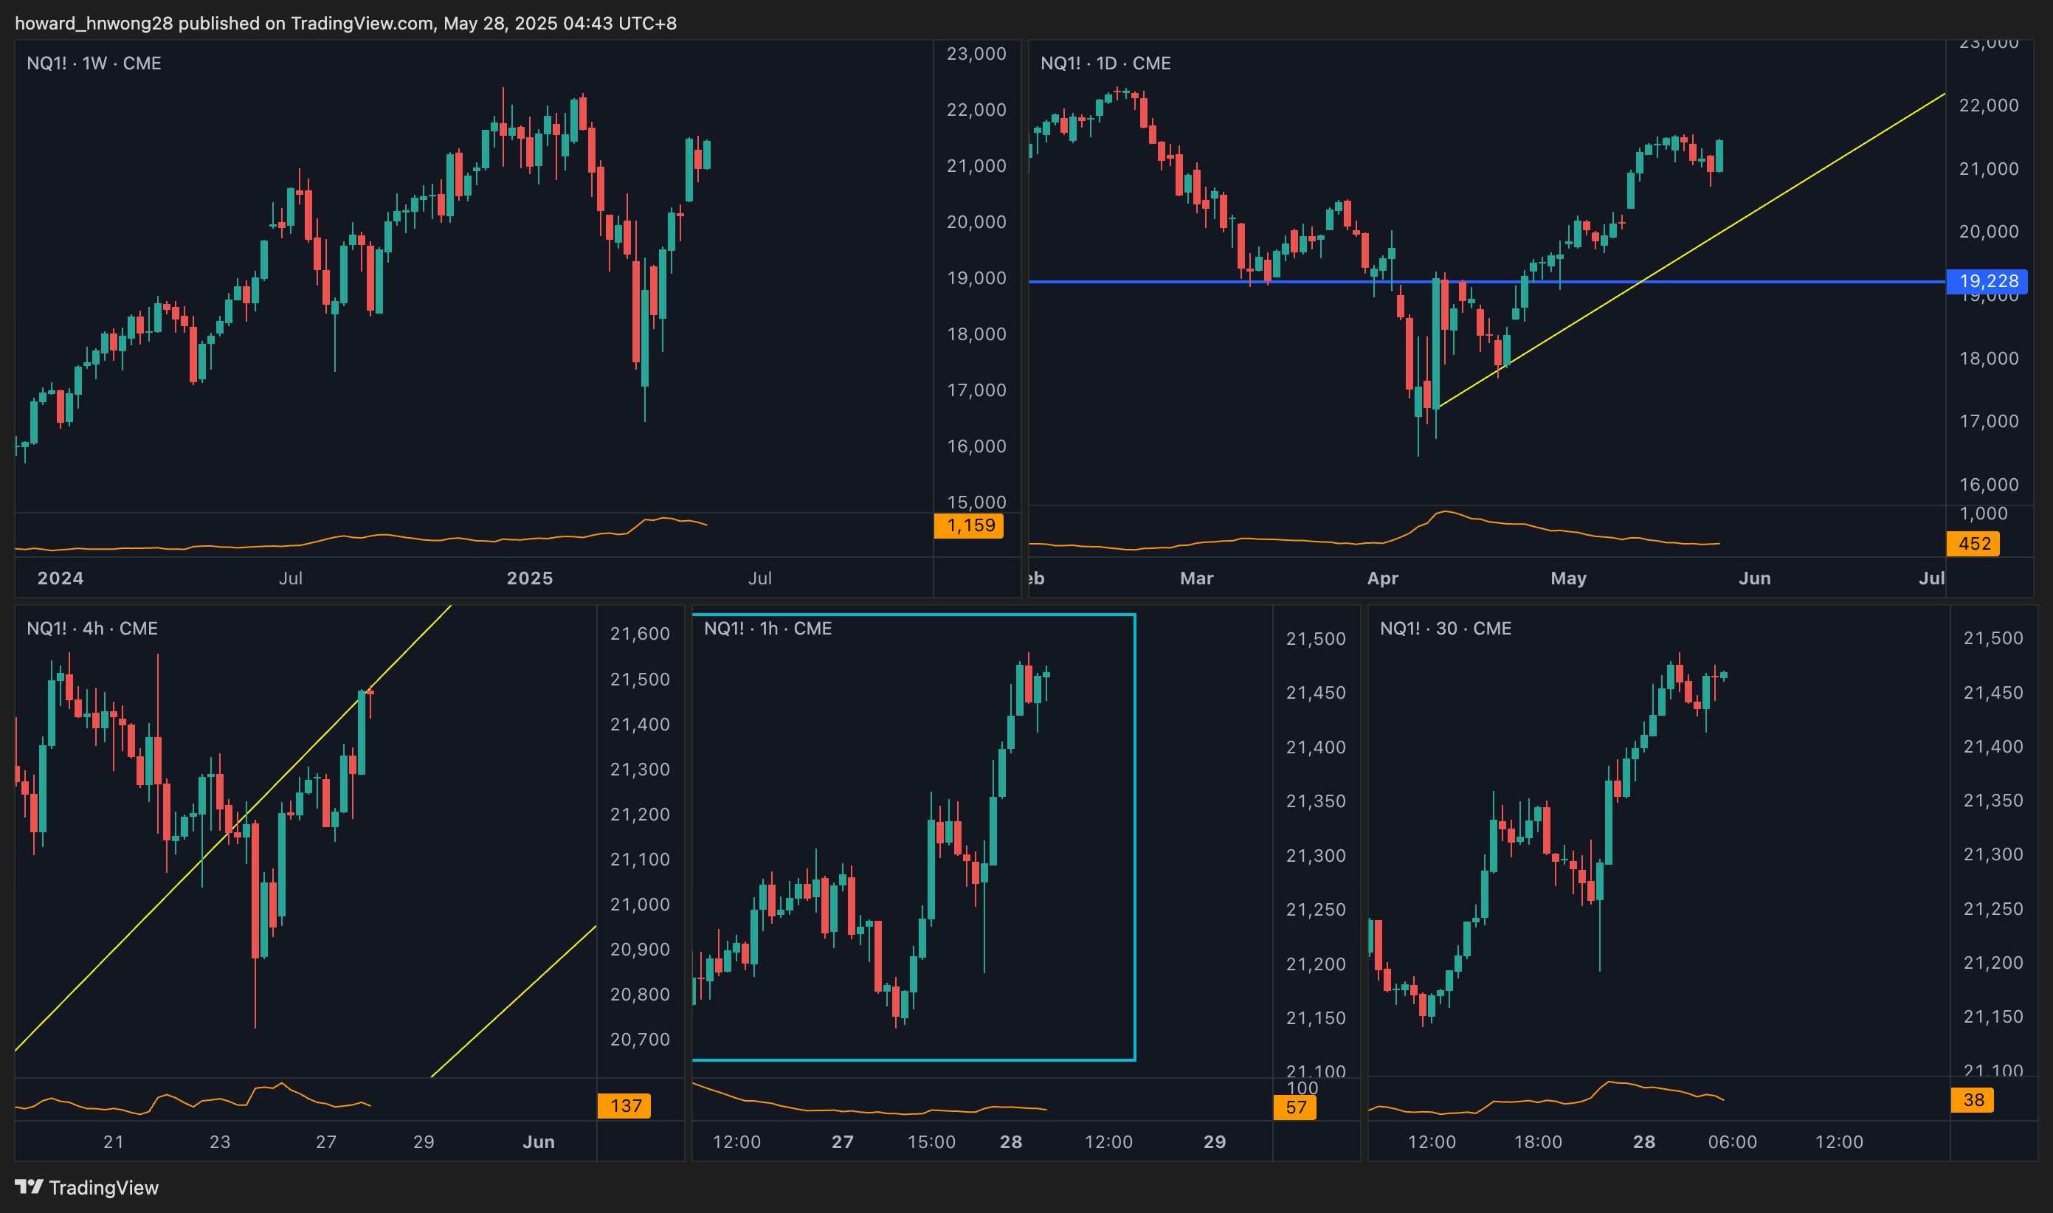Click the NQ1! 30 CME chart label

click(1445, 628)
